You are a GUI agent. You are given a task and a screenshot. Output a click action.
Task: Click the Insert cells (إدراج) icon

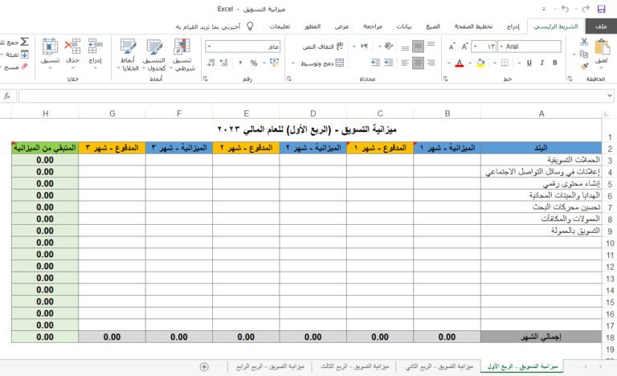point(96,46)
